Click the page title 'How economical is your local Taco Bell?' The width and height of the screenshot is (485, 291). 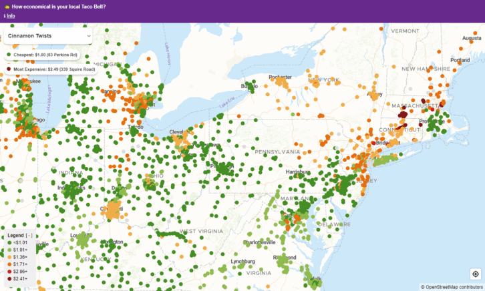tap(59, 7)
